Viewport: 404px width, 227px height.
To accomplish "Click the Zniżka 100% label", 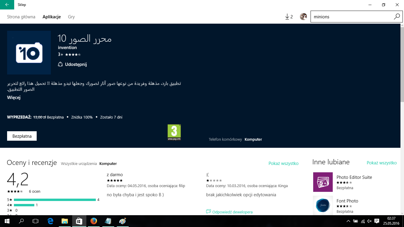I will point(82,117).
